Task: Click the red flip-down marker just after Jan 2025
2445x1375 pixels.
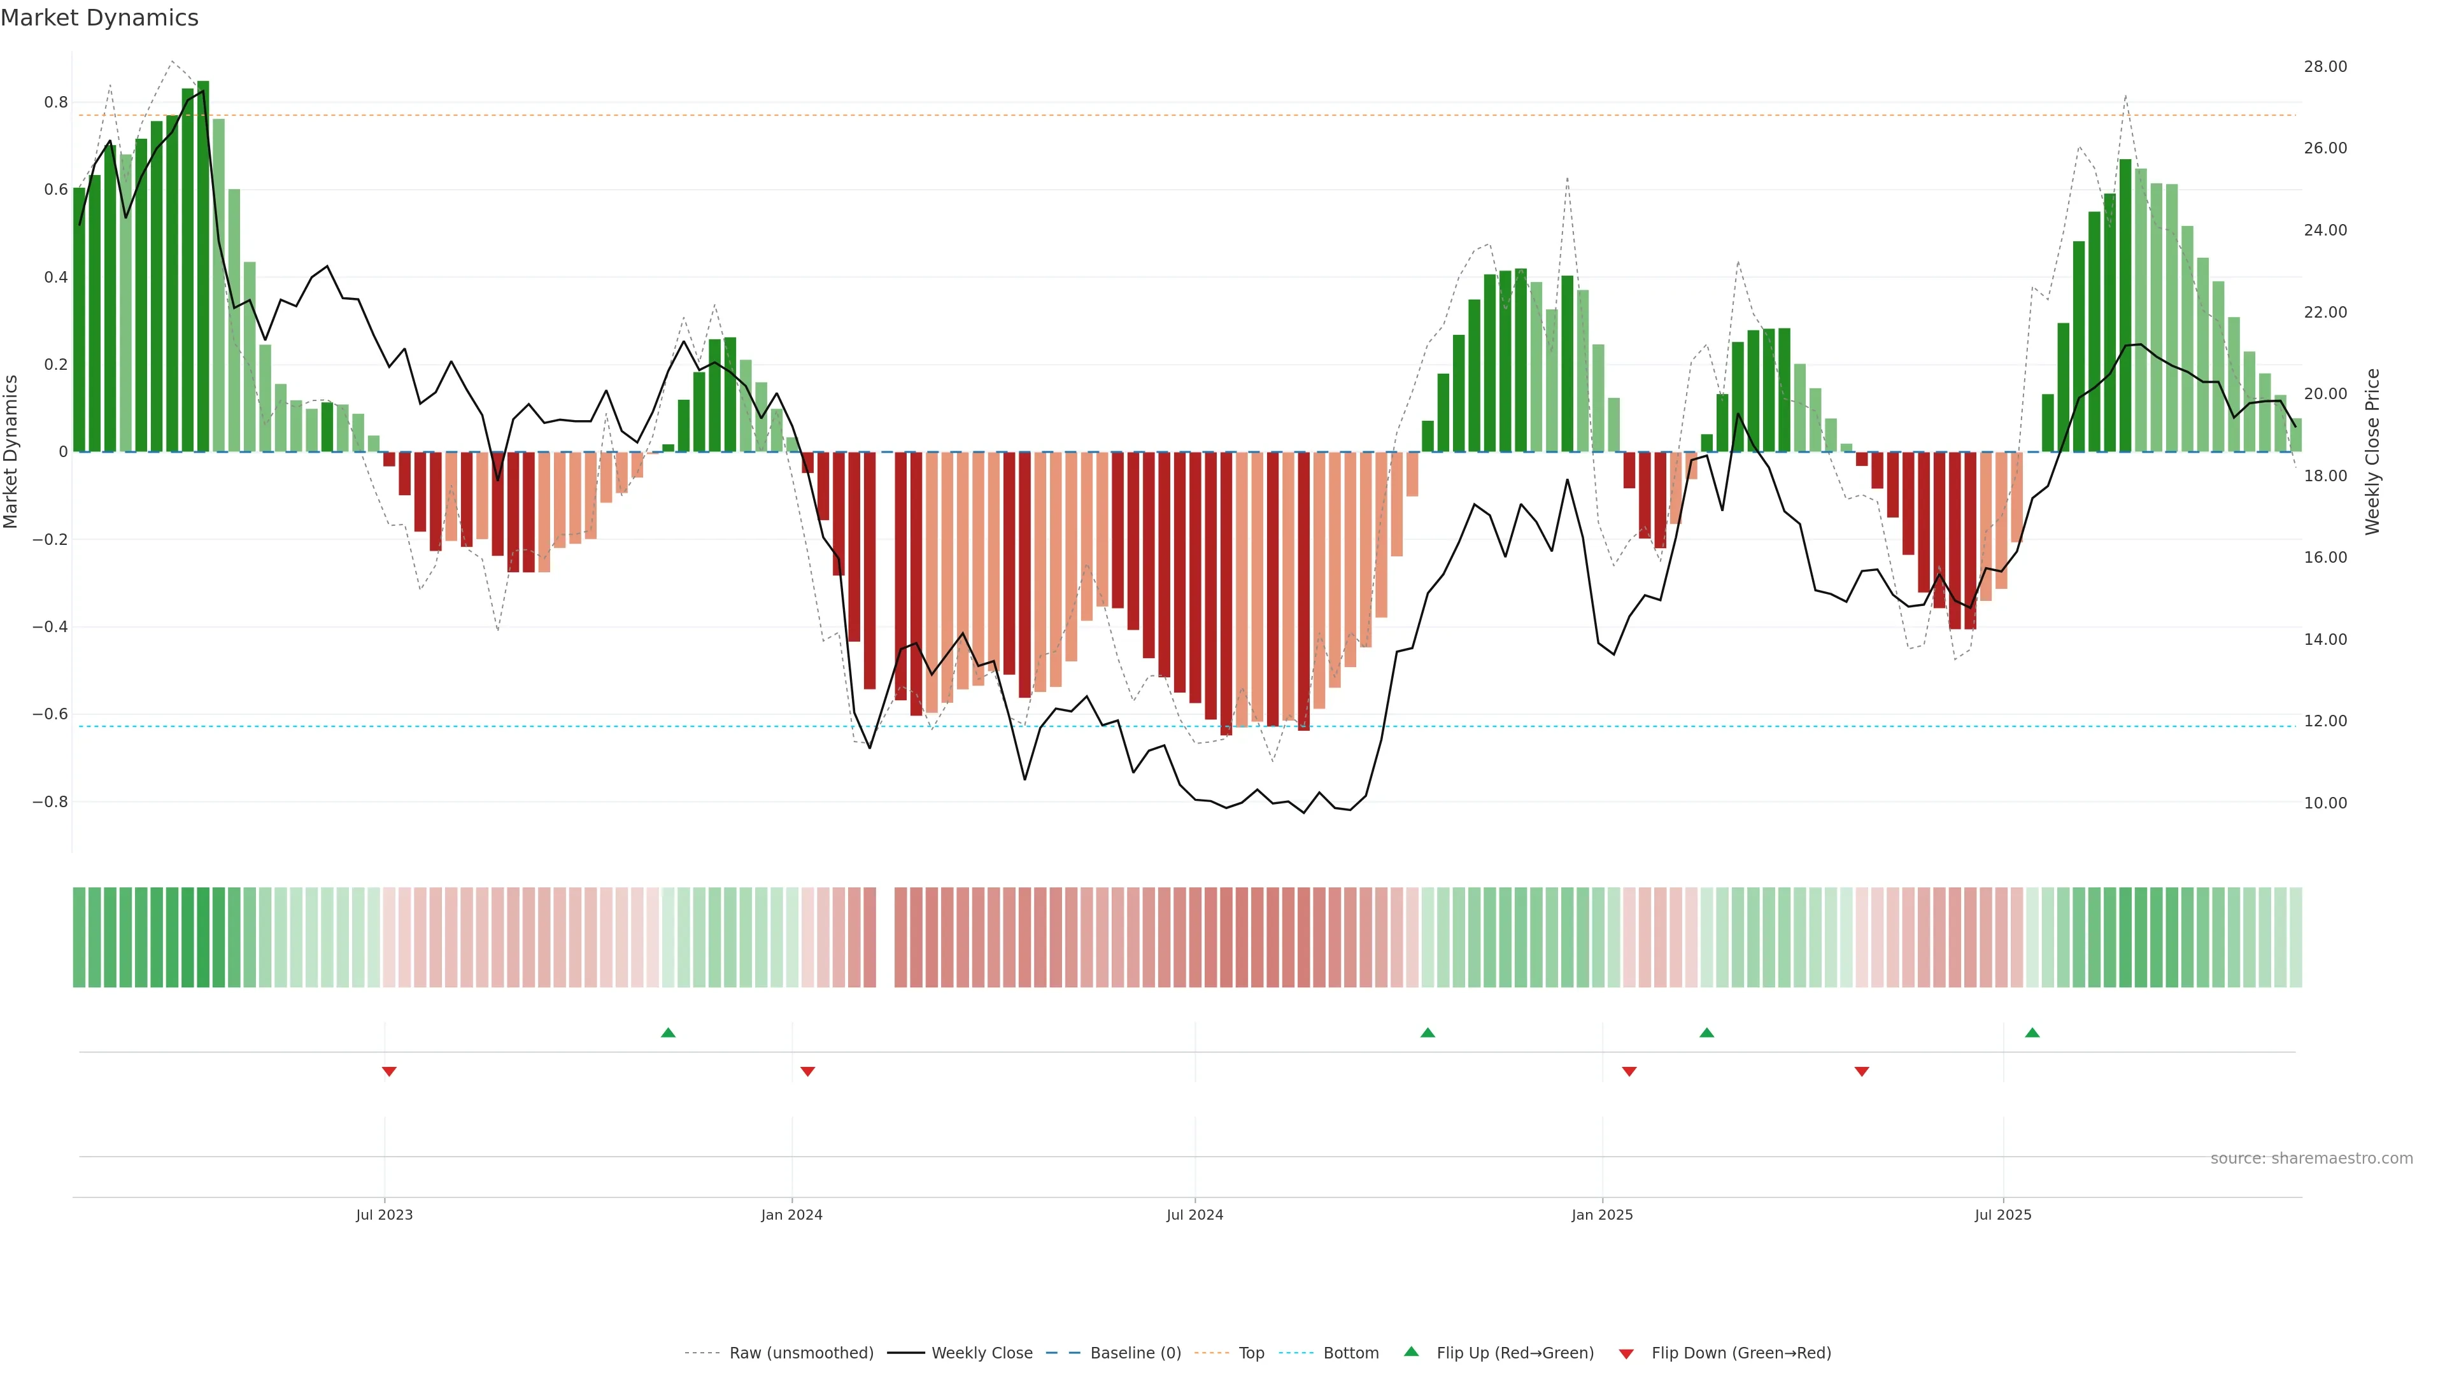Action: pos(1630,1071)
